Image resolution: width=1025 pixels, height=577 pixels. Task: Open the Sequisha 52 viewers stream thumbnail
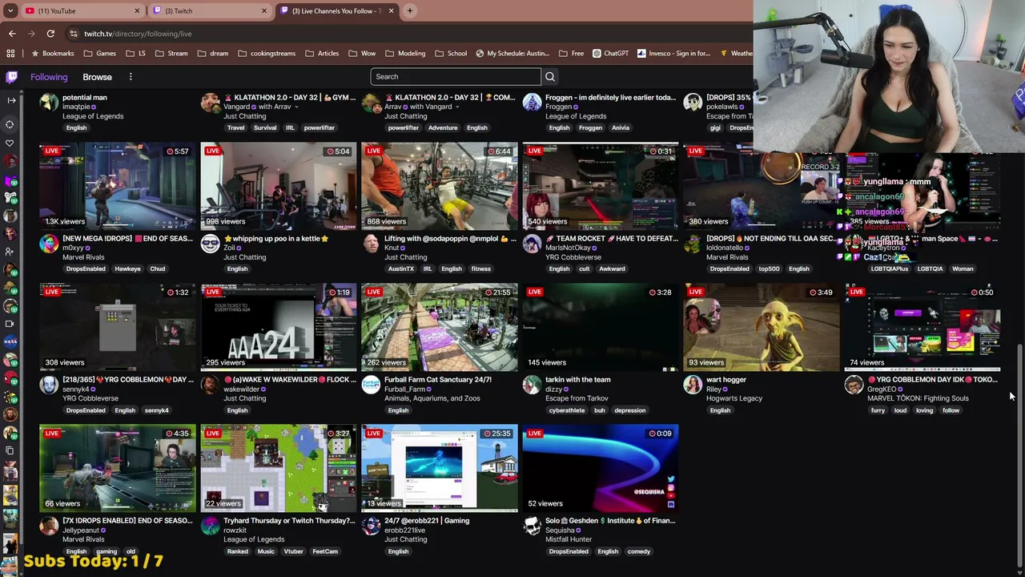tap(601, 470)
